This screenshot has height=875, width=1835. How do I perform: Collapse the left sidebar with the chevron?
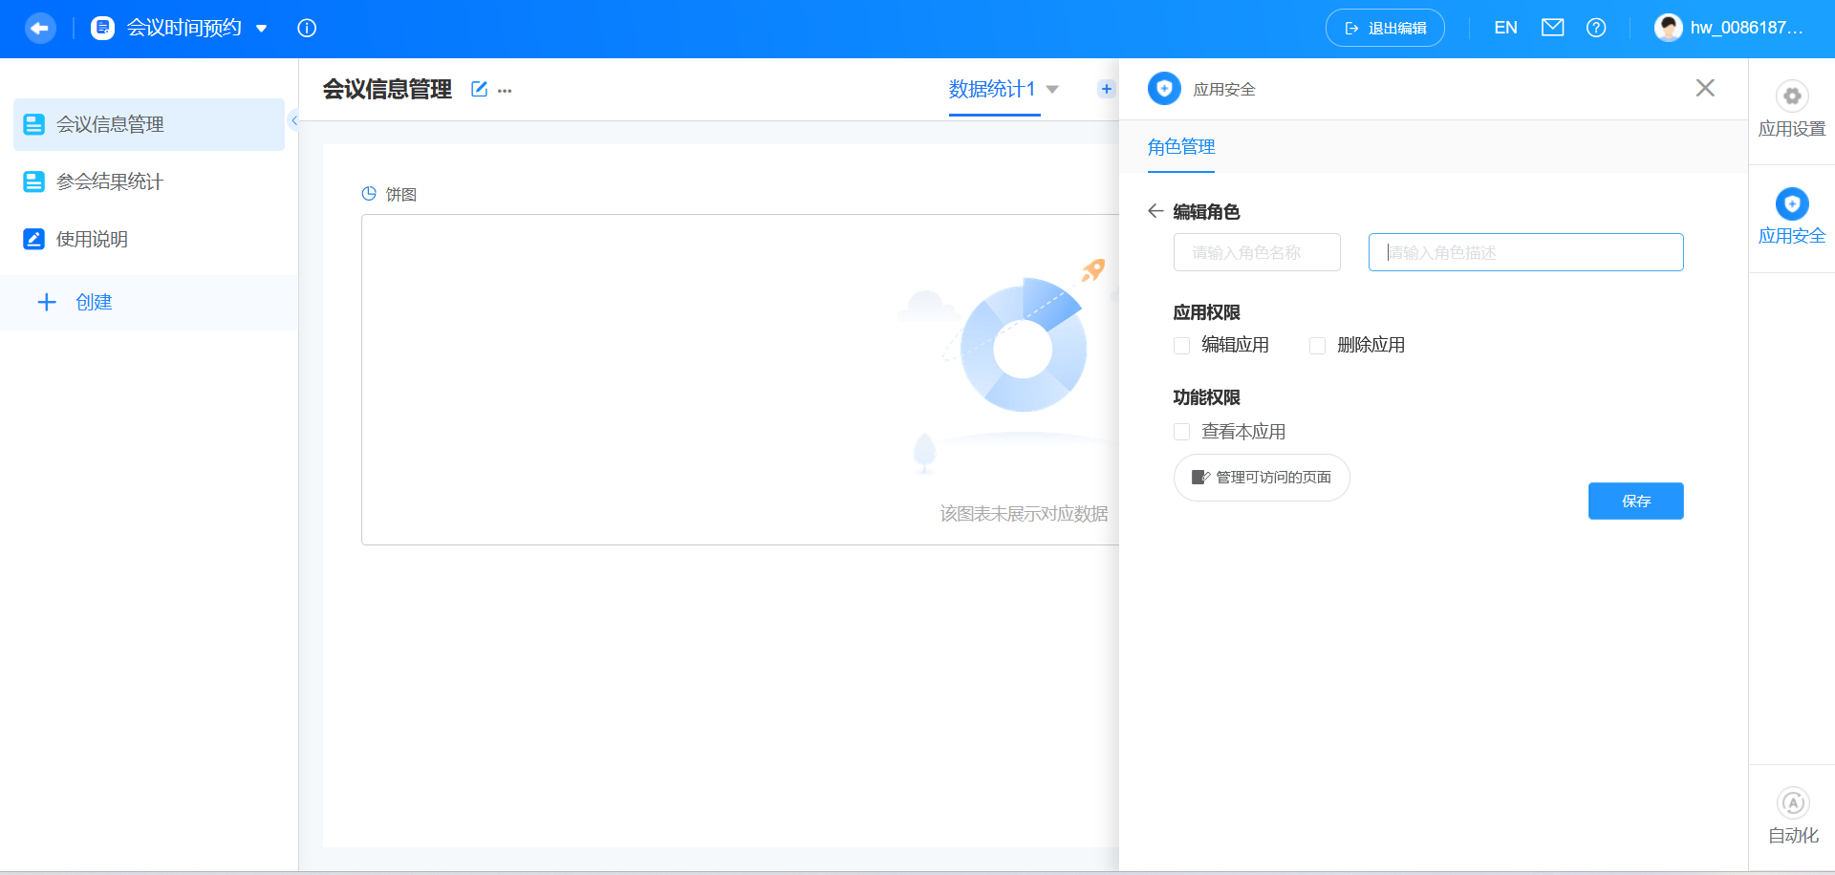pos(294,121)
